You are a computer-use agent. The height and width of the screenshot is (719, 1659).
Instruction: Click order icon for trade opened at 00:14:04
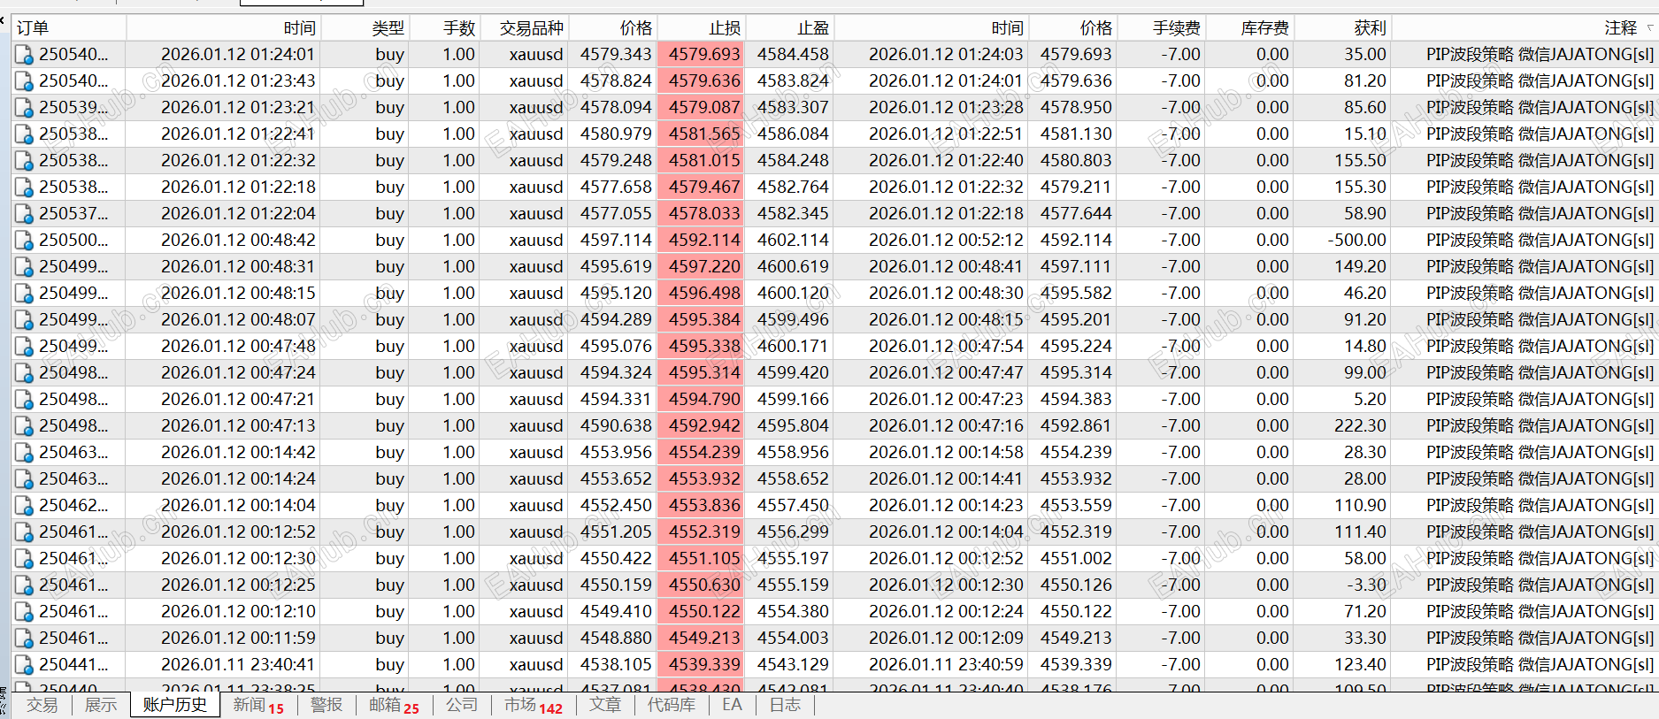(x=24, y=506)
